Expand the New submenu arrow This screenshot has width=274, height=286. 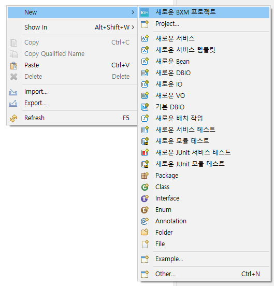click(x=133, y=12)
